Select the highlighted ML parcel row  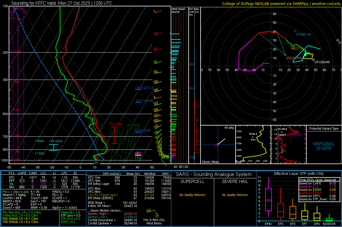[x=43, y=184]
